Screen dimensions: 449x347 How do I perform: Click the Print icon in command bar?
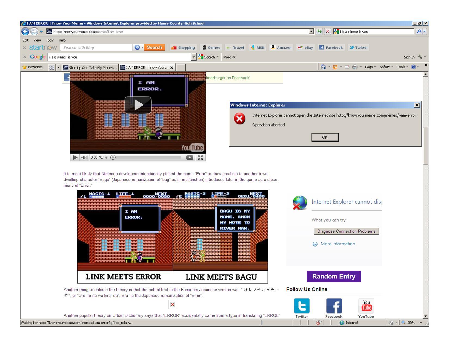355,67
